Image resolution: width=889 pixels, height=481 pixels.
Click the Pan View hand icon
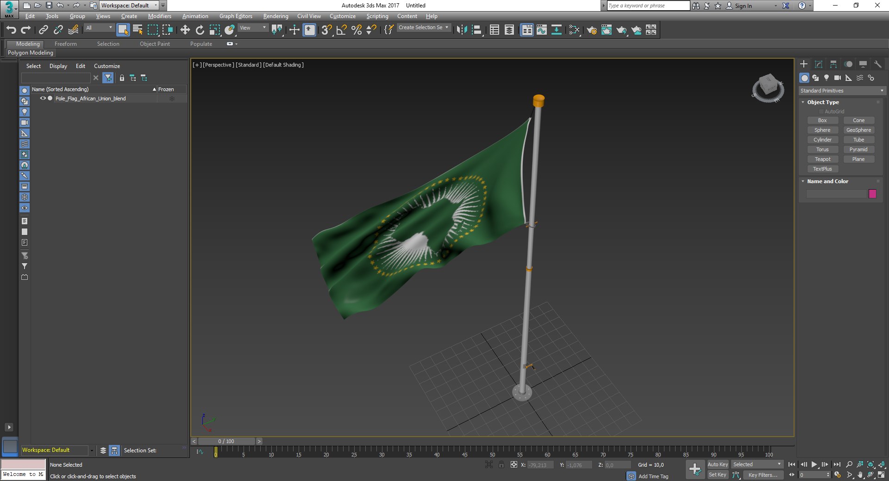coord(860,475)
